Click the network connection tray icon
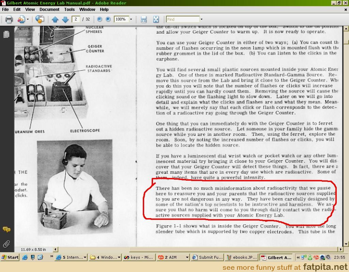The image size is (349, 272). [x=304, y=257]
